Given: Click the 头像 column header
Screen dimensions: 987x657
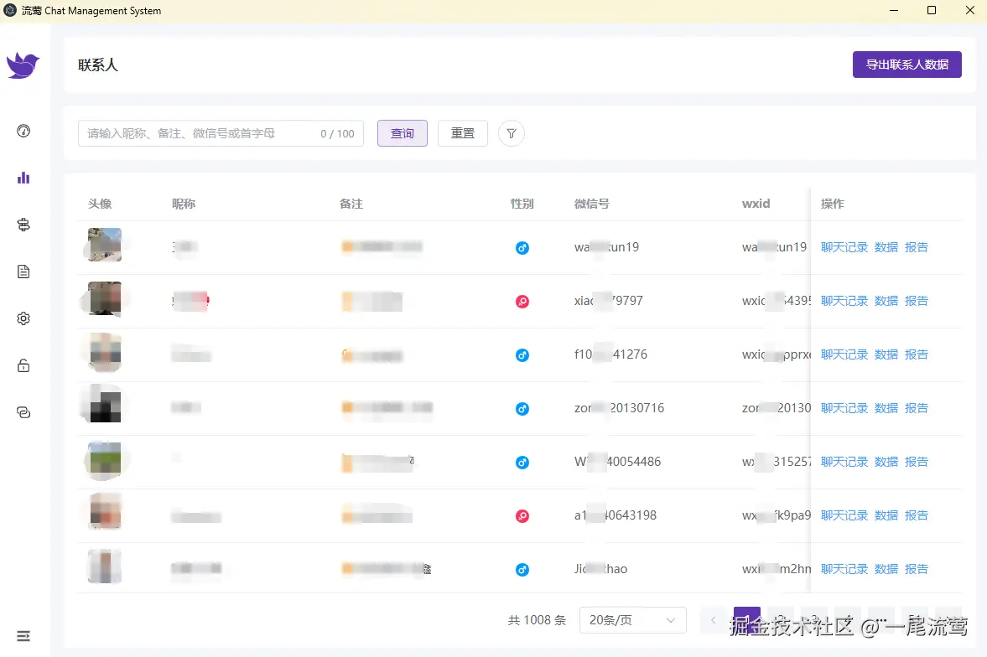Looking at the screenshot, I should point(100,204).
